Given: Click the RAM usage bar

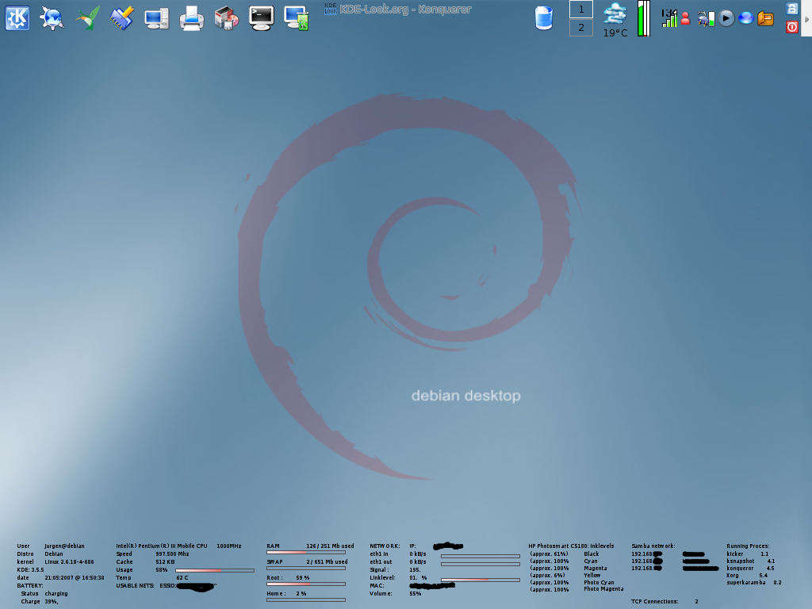Looking at the screenshot, I should (306, 553).
